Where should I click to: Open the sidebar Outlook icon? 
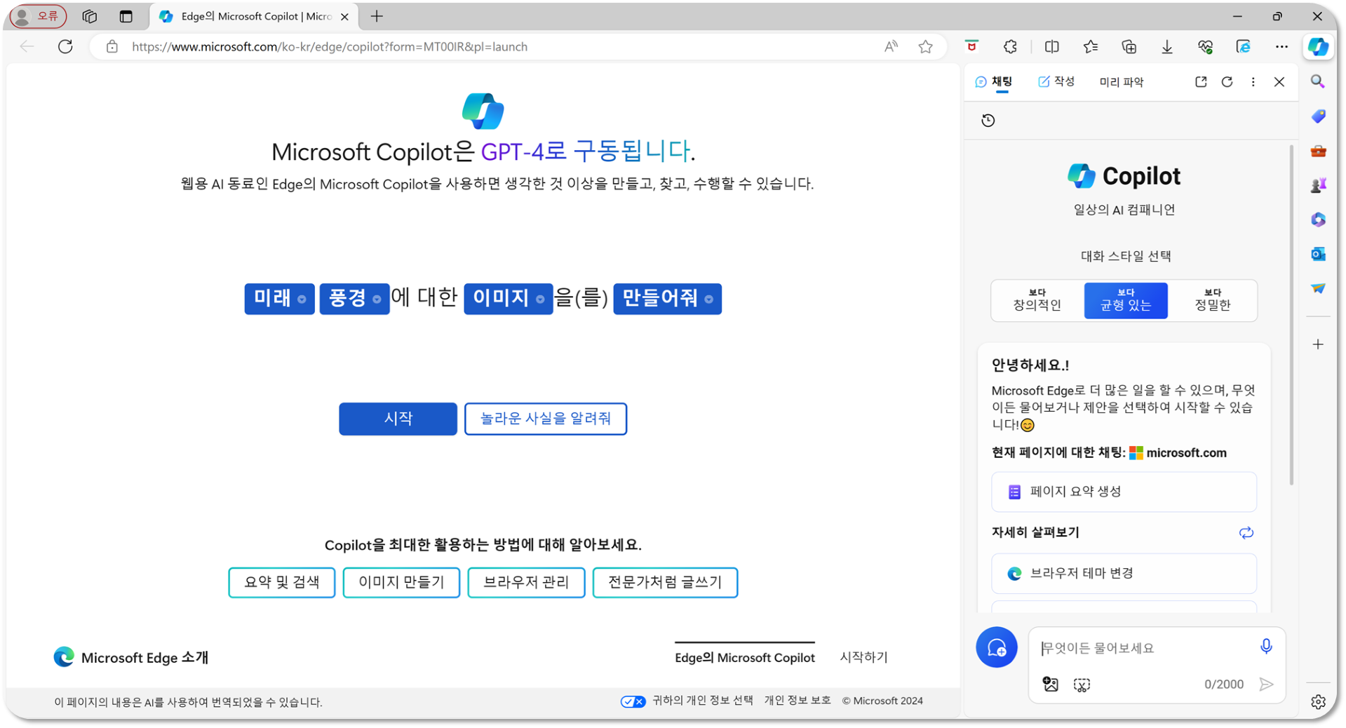pos(1318,254)
